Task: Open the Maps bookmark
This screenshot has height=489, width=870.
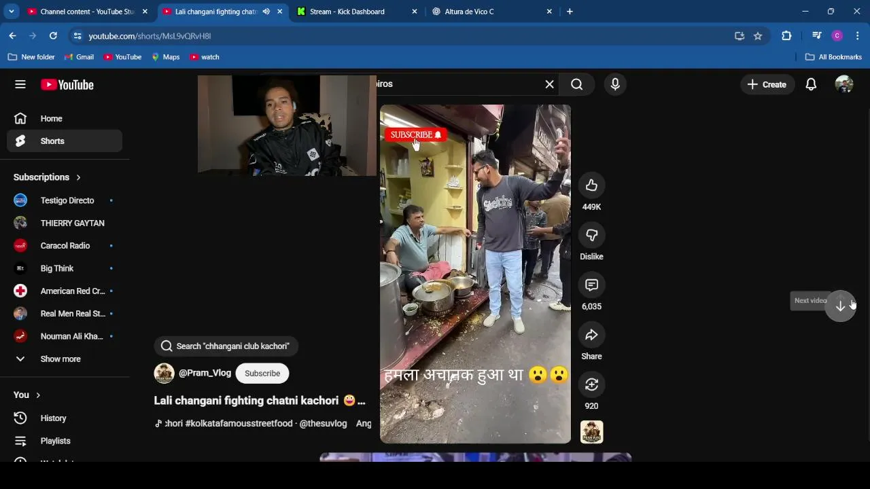Action: tap(165, 57)
